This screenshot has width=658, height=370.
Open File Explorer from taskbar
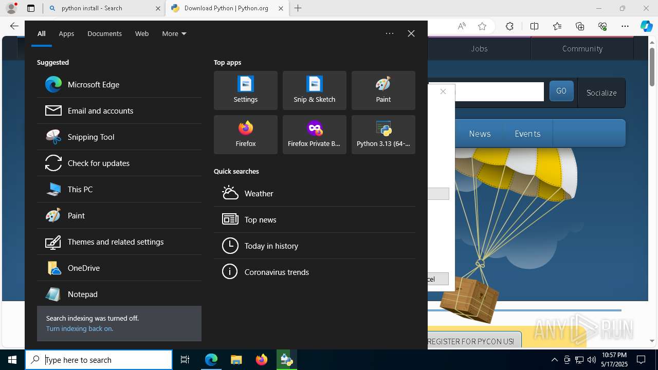click(236, 360)
